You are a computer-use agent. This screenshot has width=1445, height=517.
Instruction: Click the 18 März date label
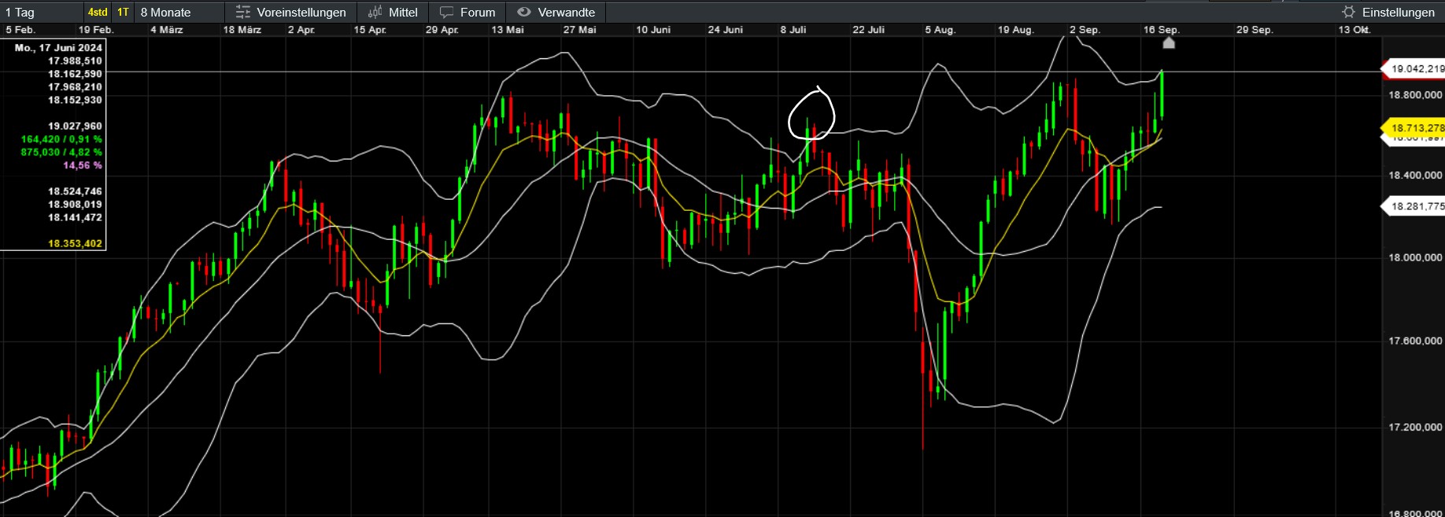(x=242, y=30)
